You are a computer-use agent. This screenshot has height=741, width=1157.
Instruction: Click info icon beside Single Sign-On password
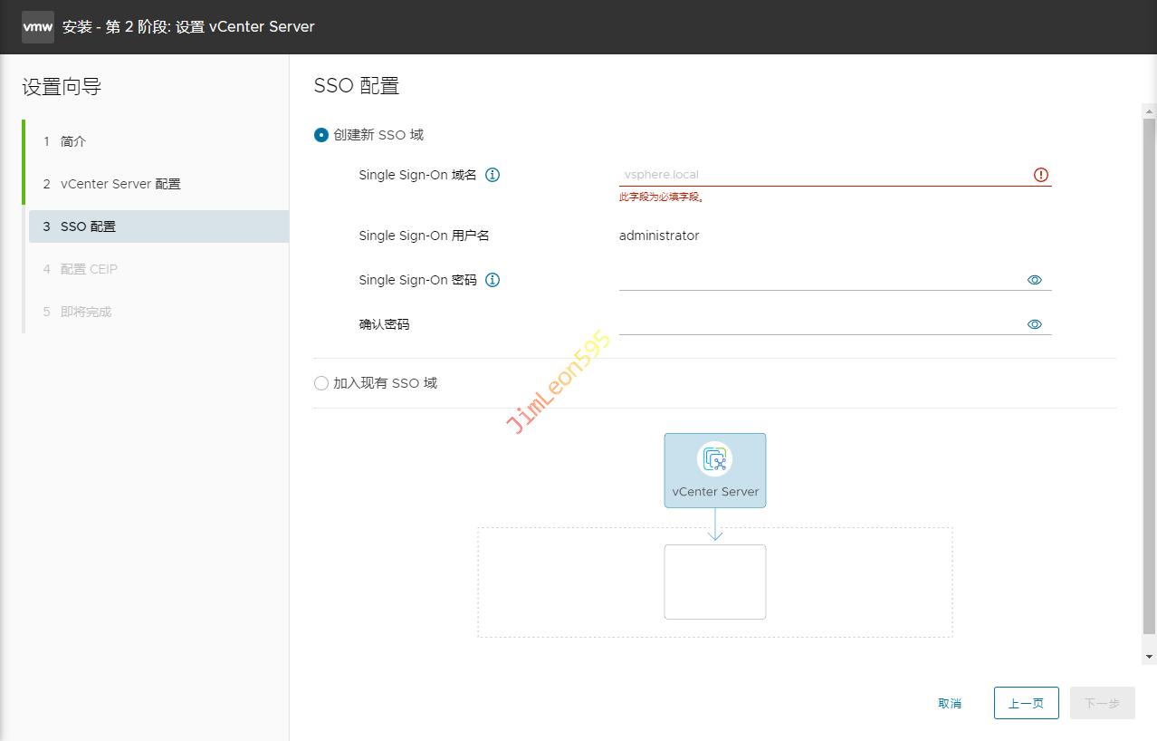click(x=492, y=280)
